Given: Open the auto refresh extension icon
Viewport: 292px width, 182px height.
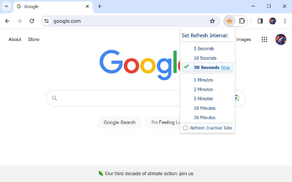Looking at the screenshot, I should (x=229, y=21).
